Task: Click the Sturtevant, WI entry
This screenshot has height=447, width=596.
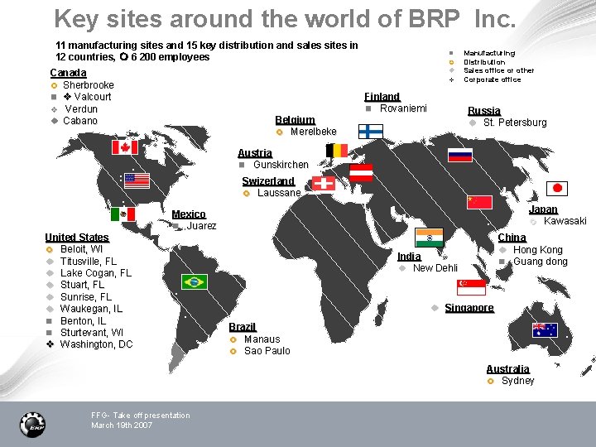Action: [92, 333]
